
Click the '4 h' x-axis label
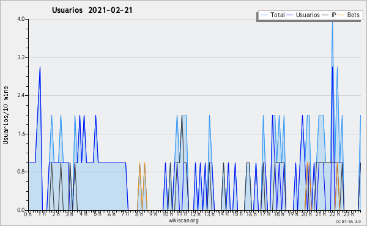[83, 214]
